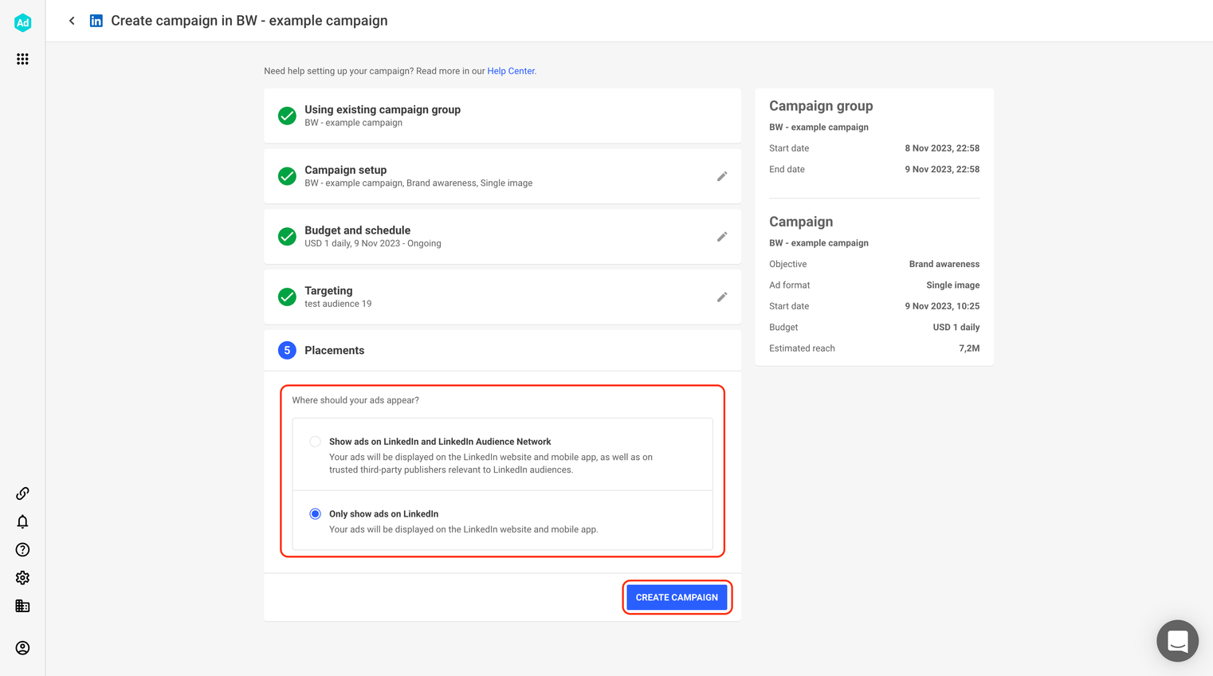Click green check next to Campaign setup

[x=287, y=176]
